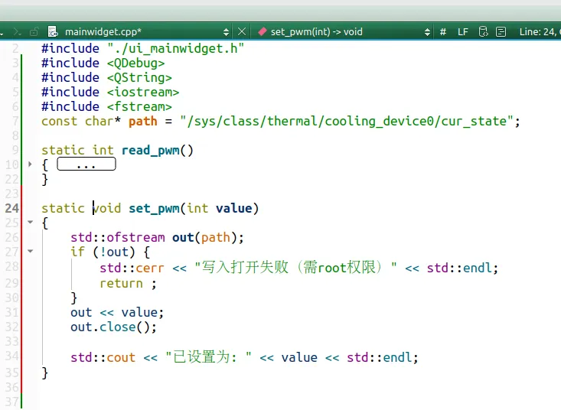Viewport: 561px width, 410px height.
Task: Click the cooling_device0 path string literal
Action: (x=347, y=121)
